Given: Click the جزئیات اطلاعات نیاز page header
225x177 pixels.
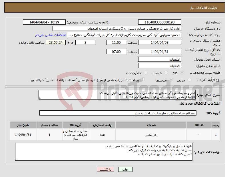Looking at the screenshot, I should [204, 8].
